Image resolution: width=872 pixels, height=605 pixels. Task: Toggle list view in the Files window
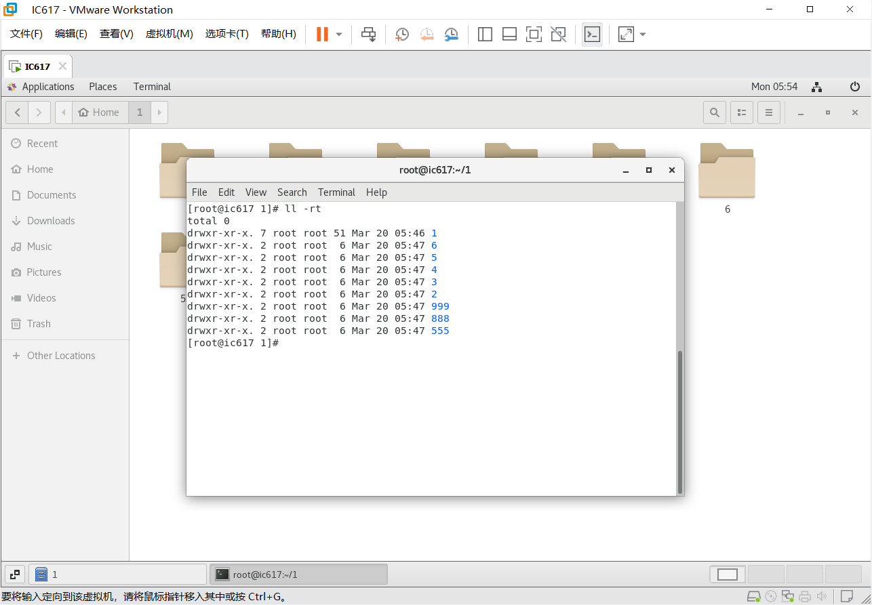742,112
